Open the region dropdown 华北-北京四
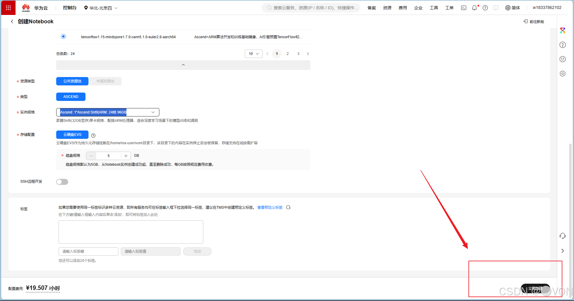The image size is (574, 301). pyautogui.click(x=101, y=8)
